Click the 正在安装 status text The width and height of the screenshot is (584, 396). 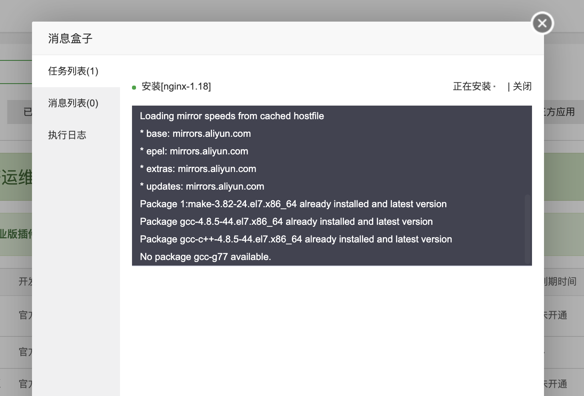click(472, 86)
